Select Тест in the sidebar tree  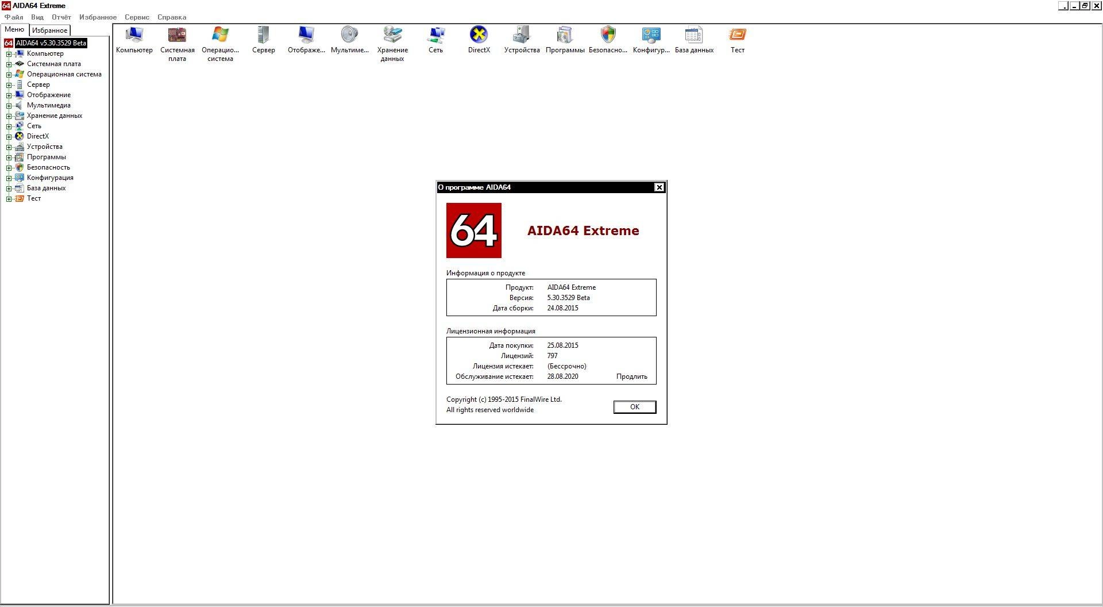click(x=33, y=198)
